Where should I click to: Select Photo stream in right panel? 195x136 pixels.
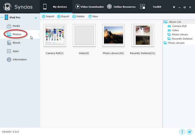point(176,43)
